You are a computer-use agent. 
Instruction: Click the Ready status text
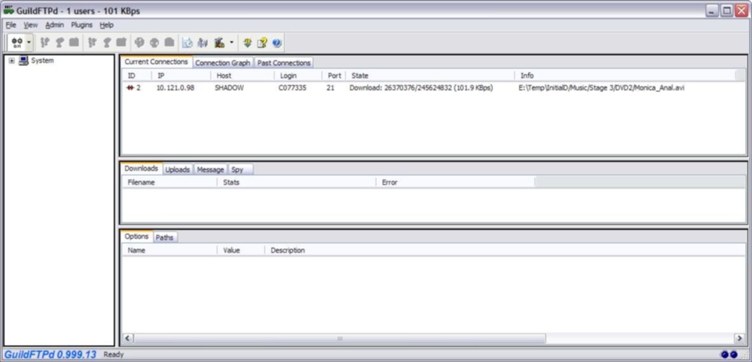114,355
